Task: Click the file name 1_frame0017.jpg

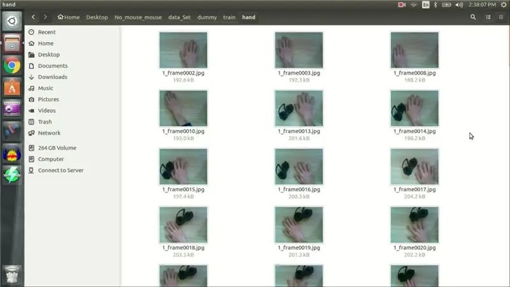Action: [x=414, y=189]
